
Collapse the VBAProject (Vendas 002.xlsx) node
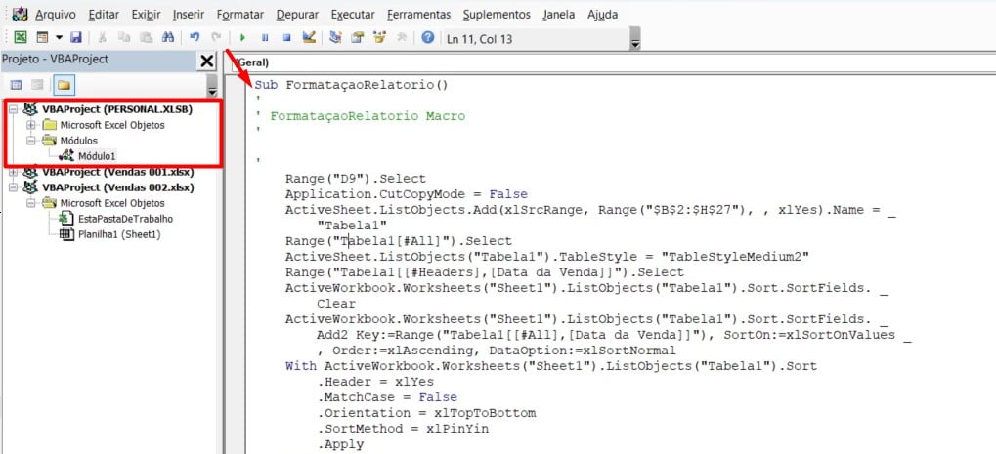pos(14,187)
